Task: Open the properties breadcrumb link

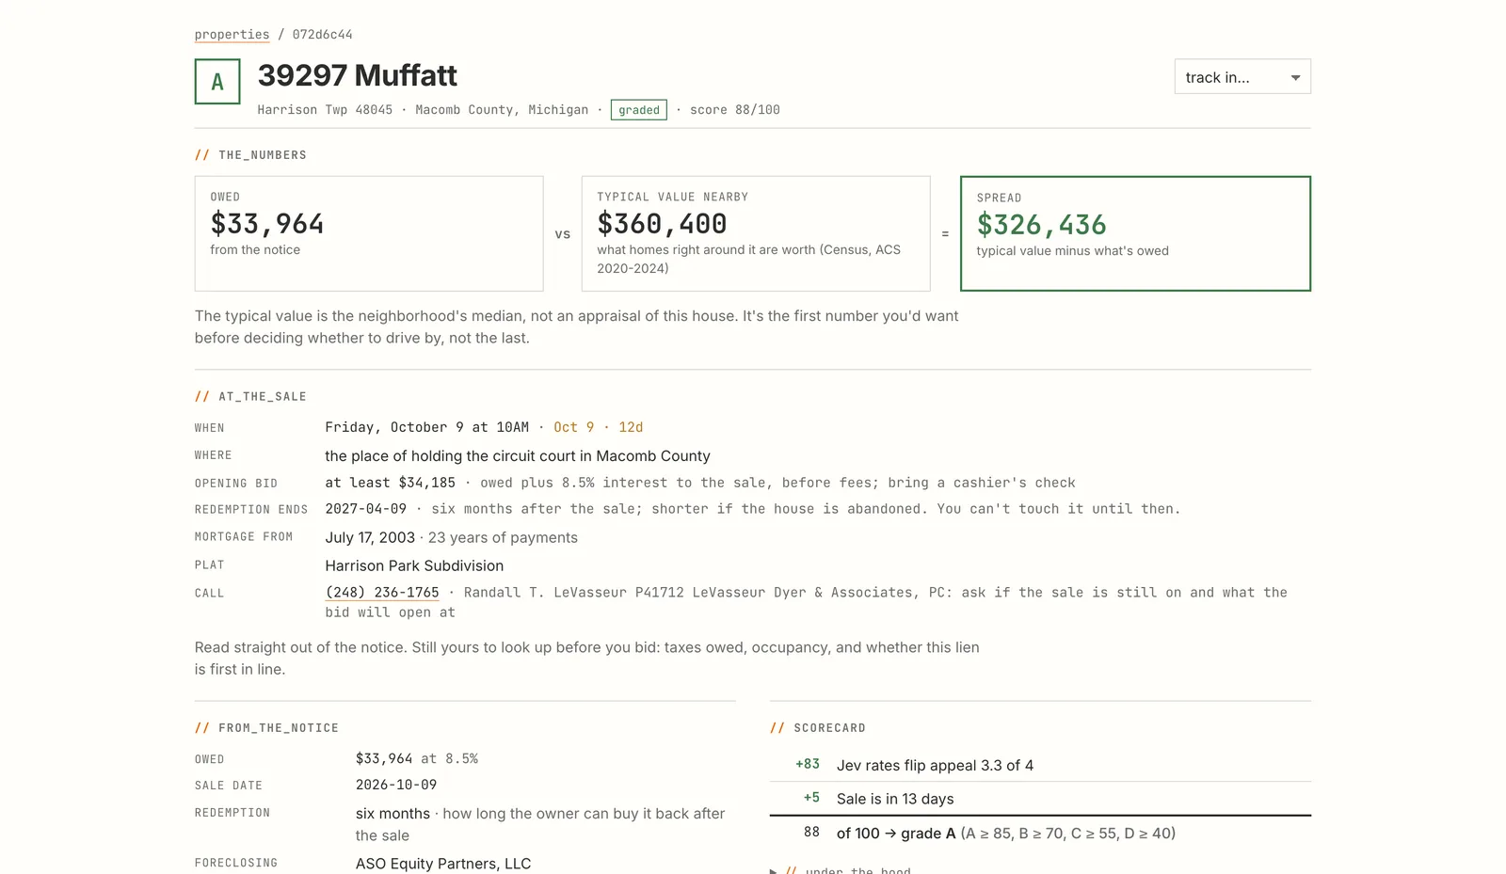Action: 232,35
